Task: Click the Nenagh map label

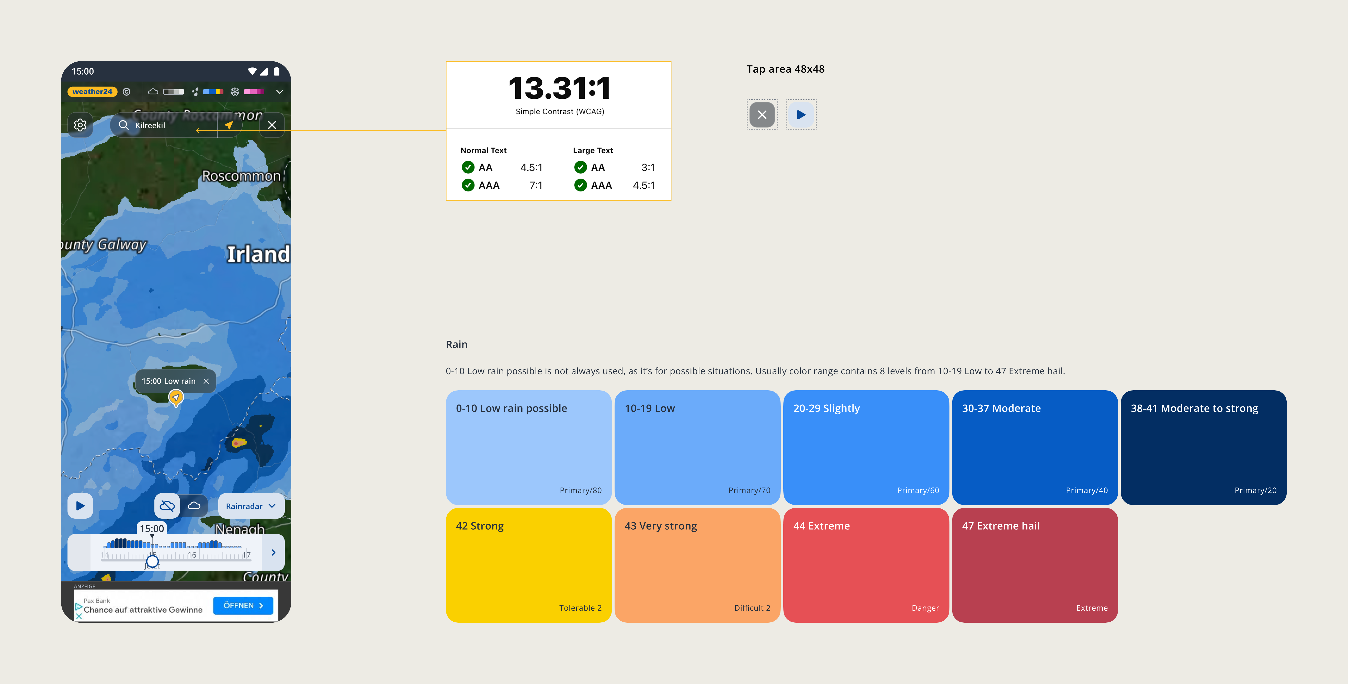Action: (x=240, y=529)
